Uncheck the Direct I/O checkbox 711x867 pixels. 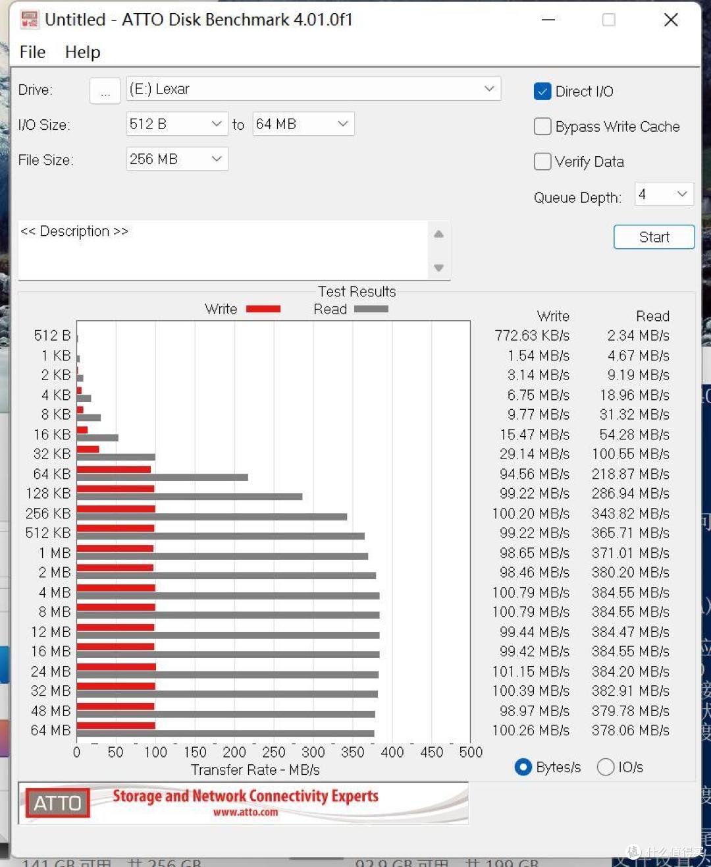tap(542, 92)
